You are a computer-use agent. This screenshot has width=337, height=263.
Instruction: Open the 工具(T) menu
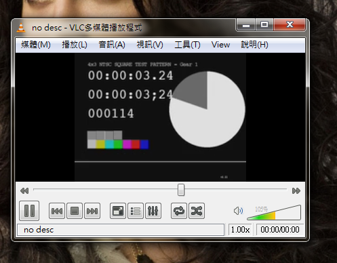click(x=187, y=45)
